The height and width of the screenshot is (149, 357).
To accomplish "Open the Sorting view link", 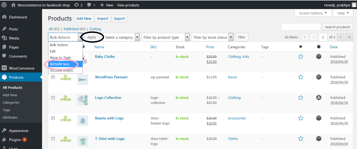I will tap(95, 29).
